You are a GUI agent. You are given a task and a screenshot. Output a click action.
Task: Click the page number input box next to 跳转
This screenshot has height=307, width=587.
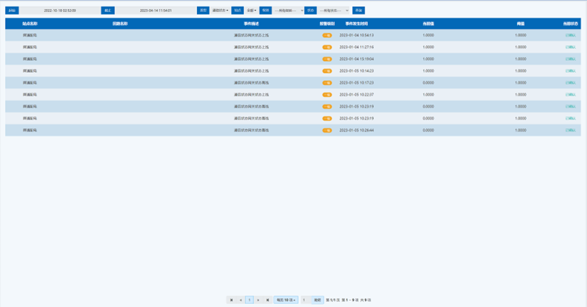[305, 300]
